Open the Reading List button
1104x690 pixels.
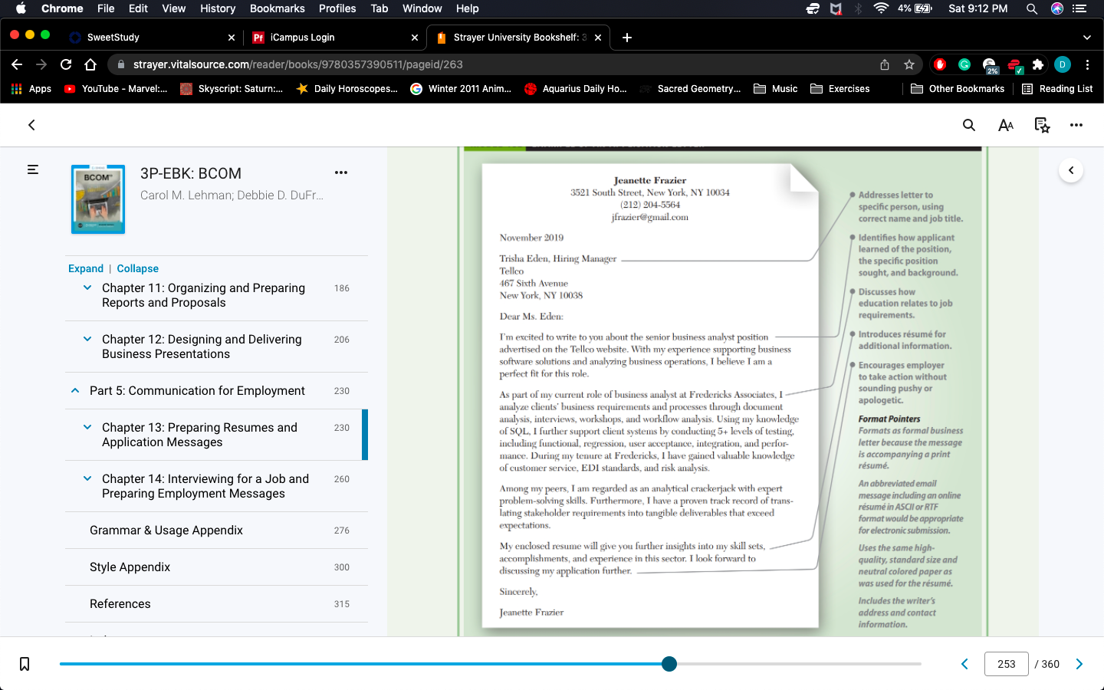[1057, 89]
